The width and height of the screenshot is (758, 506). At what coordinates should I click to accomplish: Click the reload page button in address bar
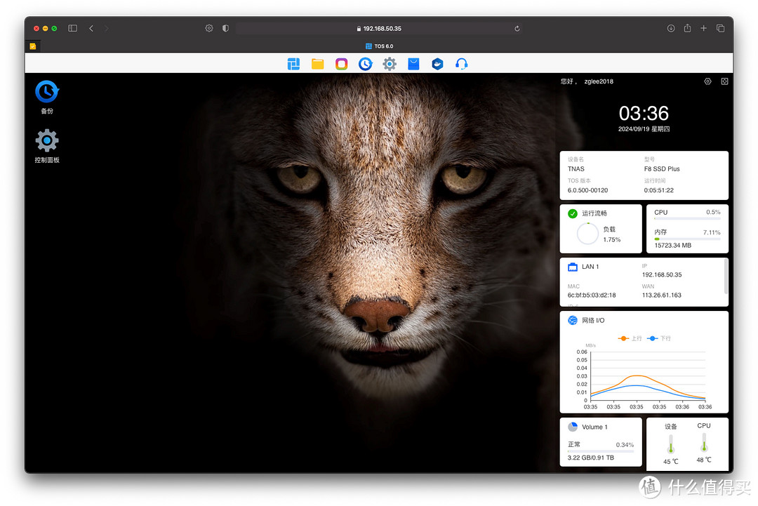coord(517,29)
